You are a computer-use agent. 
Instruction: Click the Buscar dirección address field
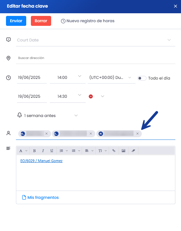(96, 58)
